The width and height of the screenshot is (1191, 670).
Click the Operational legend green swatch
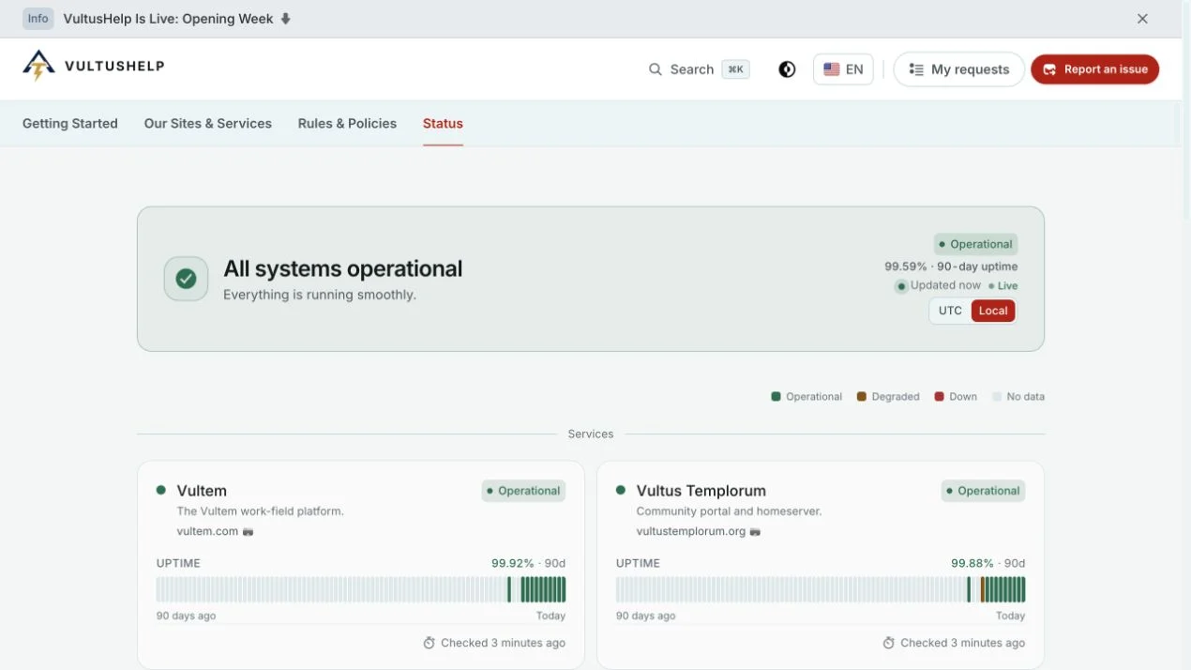(x=776, y=397)
